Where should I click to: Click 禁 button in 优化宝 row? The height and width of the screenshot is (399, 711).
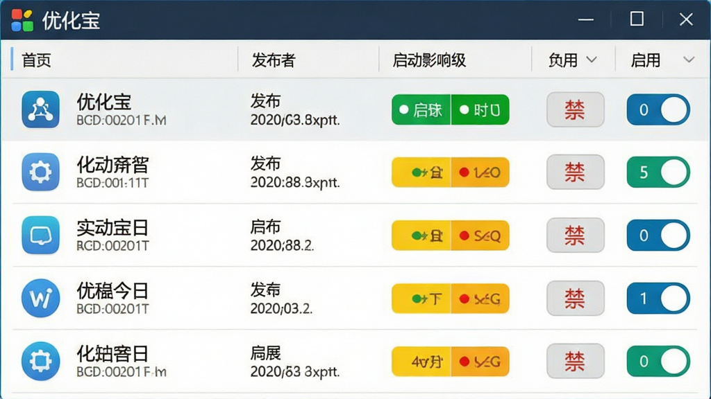[x=575, y=109]
